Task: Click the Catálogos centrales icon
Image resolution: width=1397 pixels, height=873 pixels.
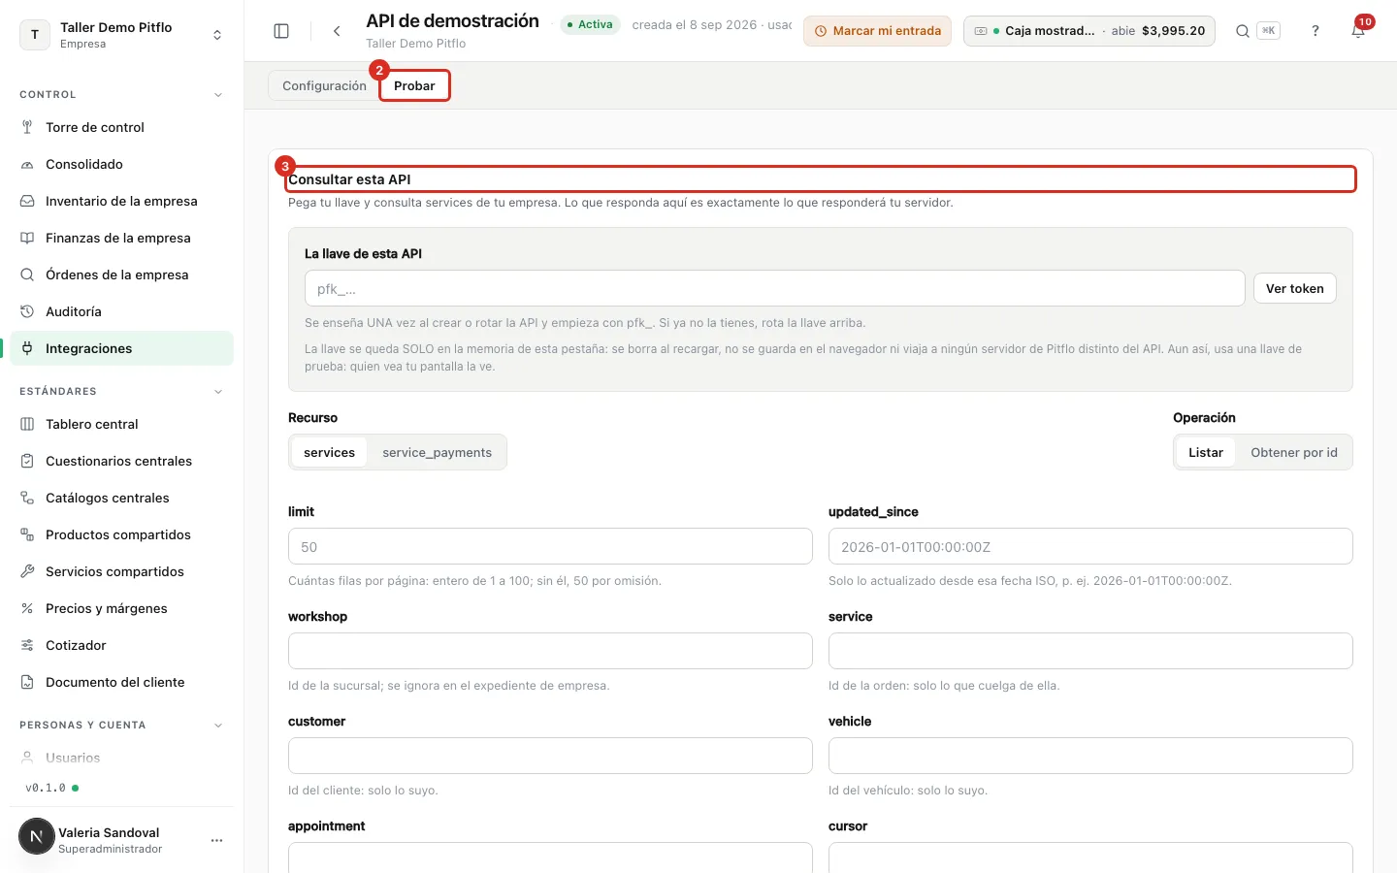Action: pyautogui.click(x=27, y=498)
